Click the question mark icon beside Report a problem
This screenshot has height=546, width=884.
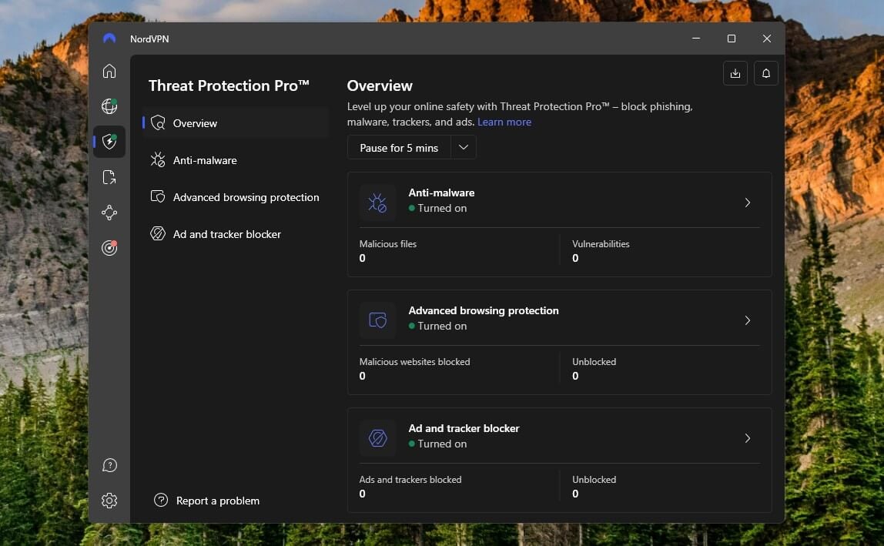click(161, 500)
